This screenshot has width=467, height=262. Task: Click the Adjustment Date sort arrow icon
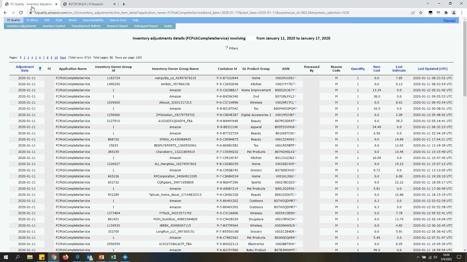click(x=40, y=68)
